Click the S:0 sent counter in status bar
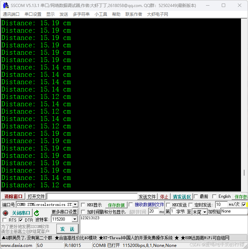 point(40,245)
